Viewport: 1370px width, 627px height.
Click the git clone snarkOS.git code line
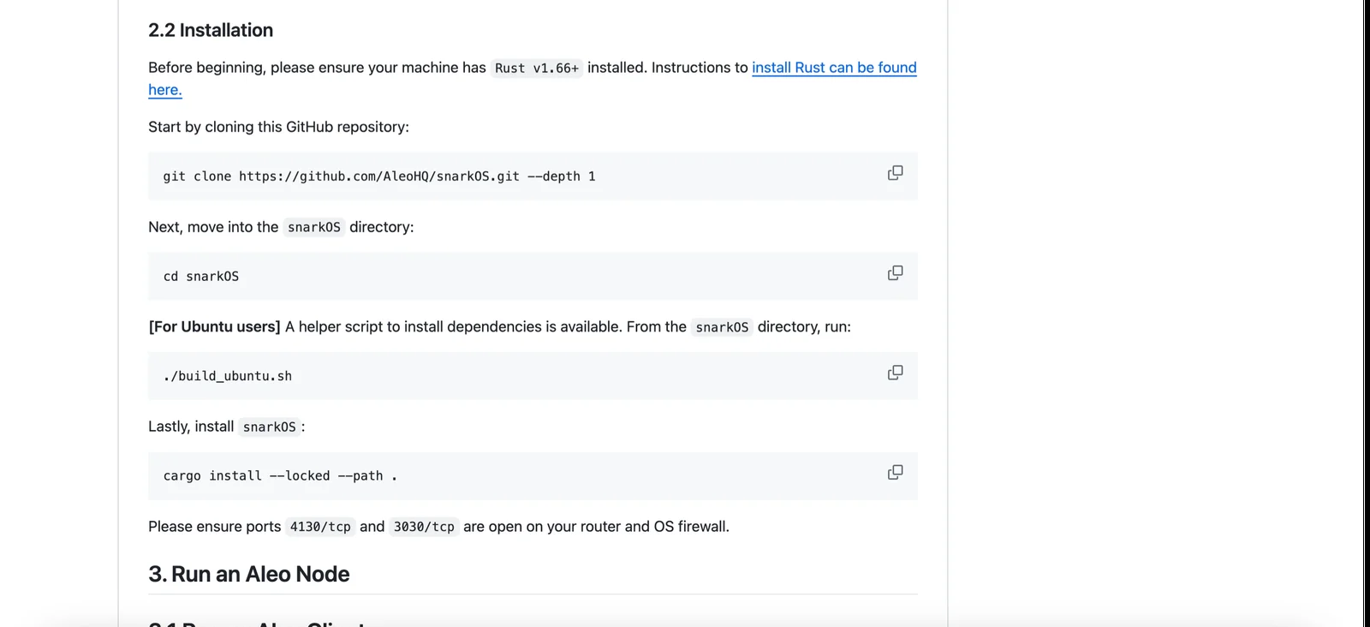(x=379, y=176)
